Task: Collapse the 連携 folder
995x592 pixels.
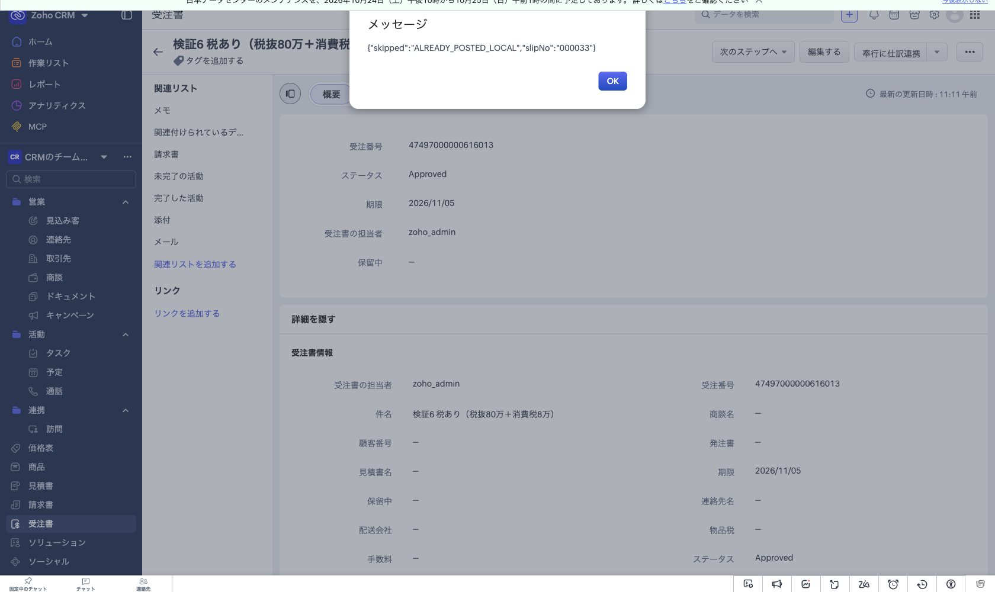Action: (x=126, y=411)
